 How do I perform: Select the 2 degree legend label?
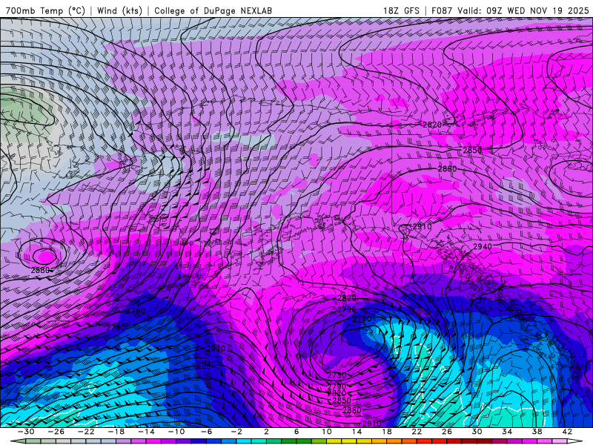pos(266,432)
